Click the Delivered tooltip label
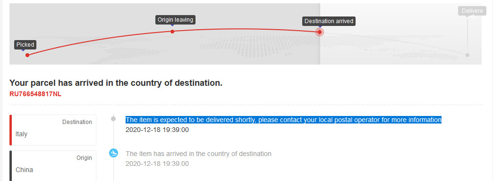This screenshot has height=181, width=493. 472,11
